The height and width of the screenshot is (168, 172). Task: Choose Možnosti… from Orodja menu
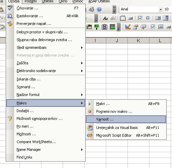coord(46,134)
